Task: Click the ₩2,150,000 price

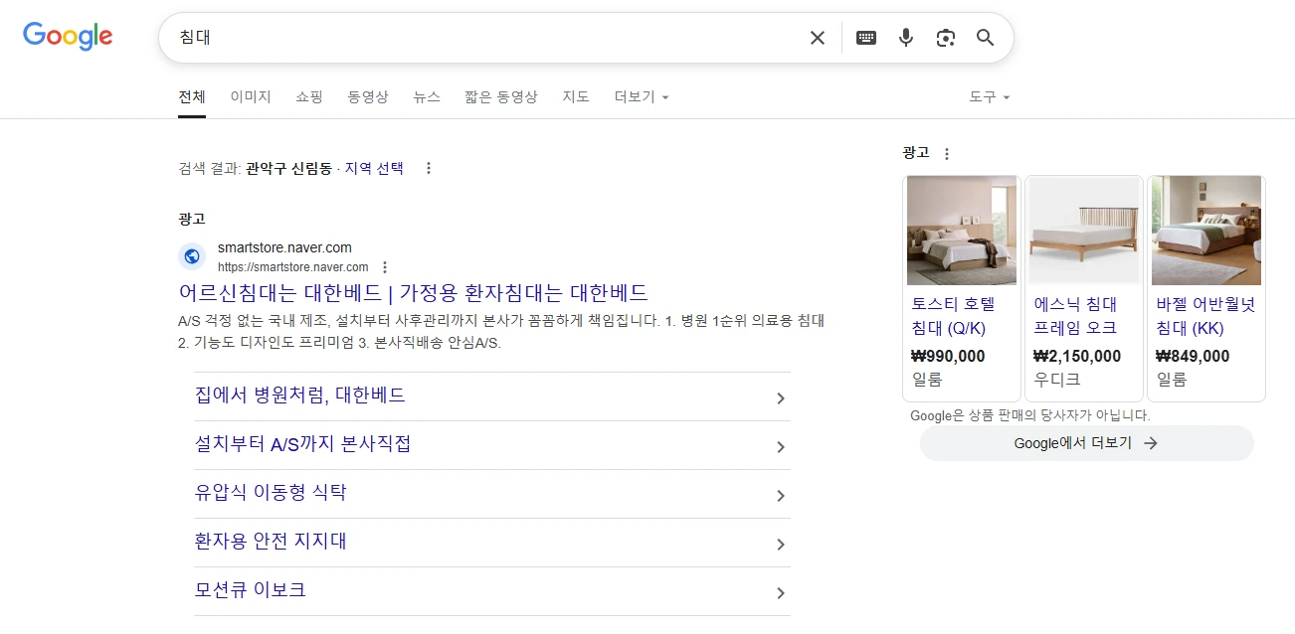Action: (1077, 356)
